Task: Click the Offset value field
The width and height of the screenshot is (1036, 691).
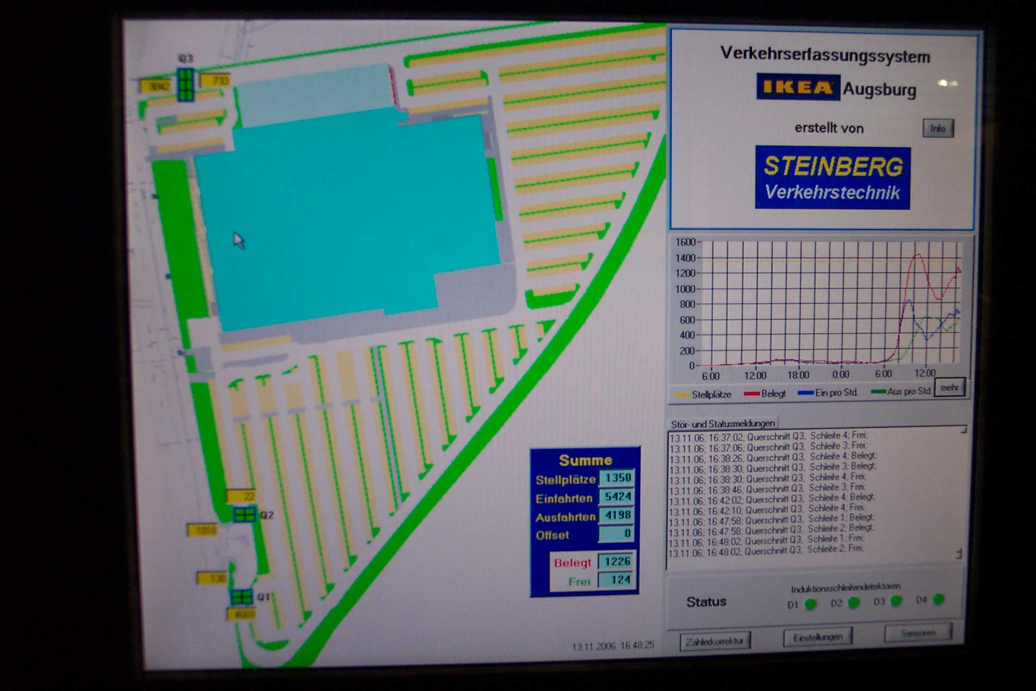Action: (x=617, y=533)
